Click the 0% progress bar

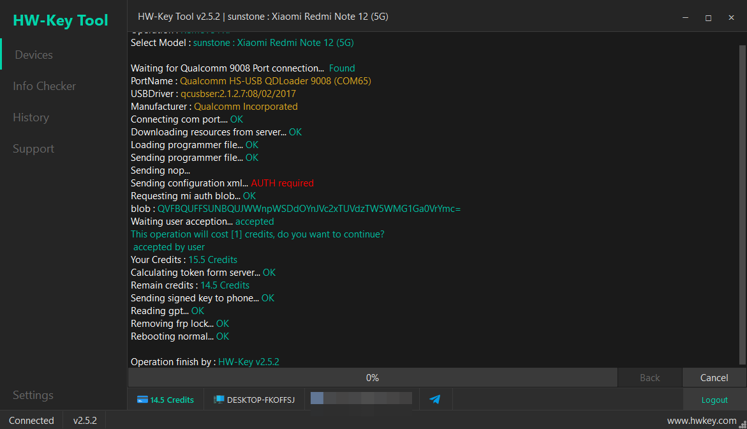coord(373,378)
